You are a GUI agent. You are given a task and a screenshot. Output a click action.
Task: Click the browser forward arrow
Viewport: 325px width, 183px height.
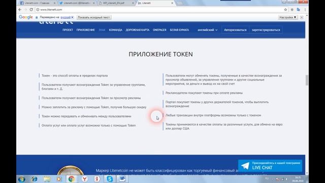25,10
